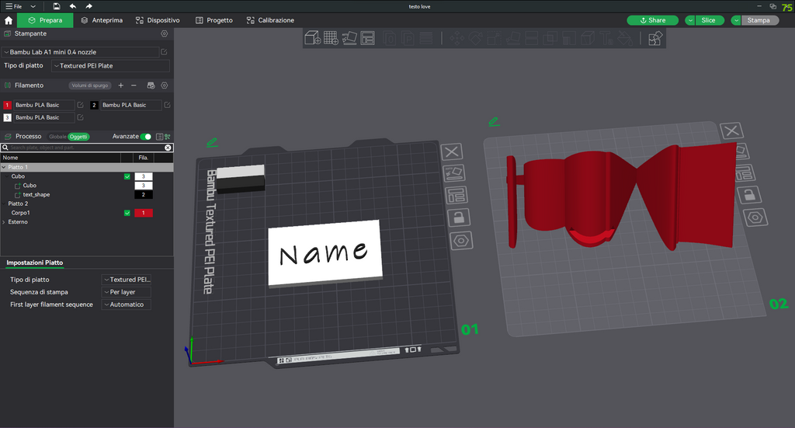795x428 pixels.
Task: Select the Color painting bucket tool
Action: tap(625, 38)
